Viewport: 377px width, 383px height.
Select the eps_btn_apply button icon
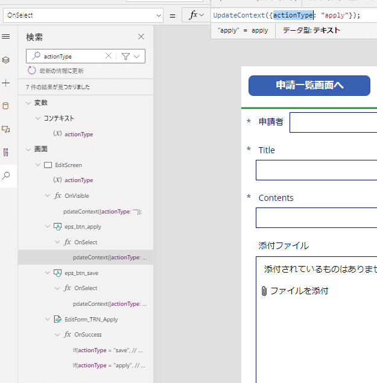click(58, 227)
